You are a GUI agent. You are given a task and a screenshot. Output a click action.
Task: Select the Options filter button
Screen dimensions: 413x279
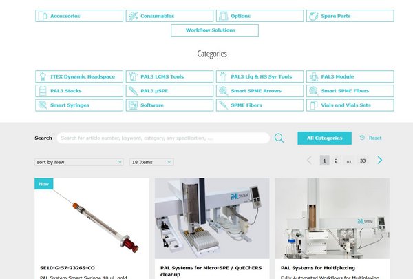(260, 16)
